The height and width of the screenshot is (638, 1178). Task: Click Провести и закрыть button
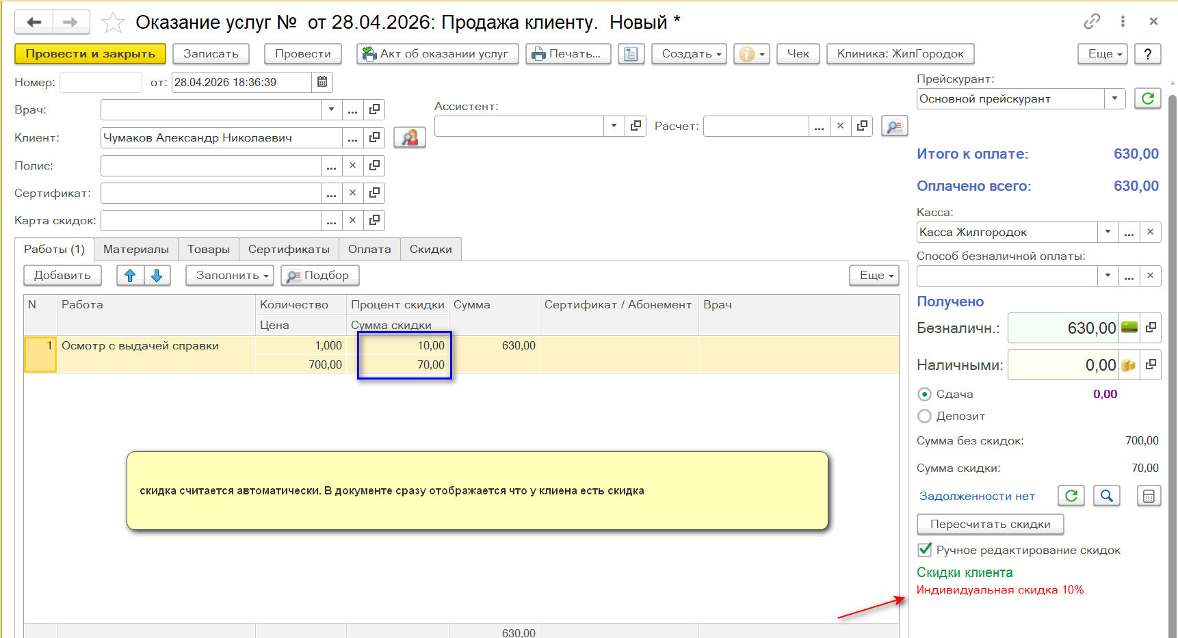click(x=90, y=53)
